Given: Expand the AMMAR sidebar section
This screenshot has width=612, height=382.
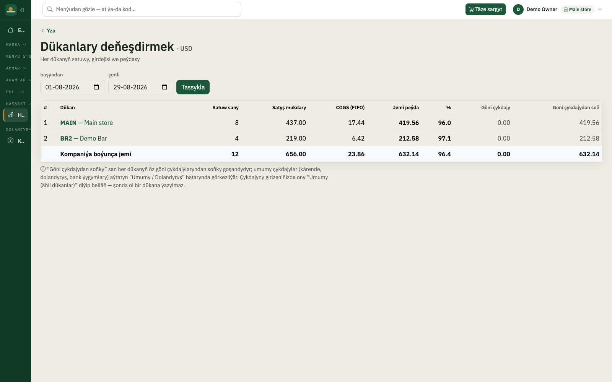Looking at the screenshot, I should [16, 68].
